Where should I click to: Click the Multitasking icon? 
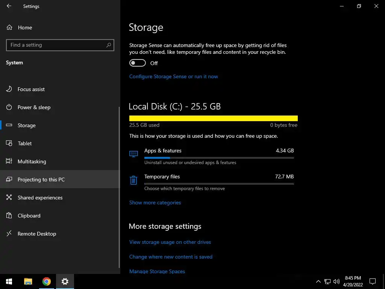(x=9, y=161)
